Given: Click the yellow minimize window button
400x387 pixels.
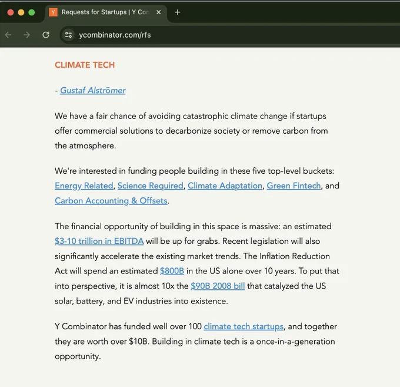Looking at the screenshot, I should coord(21,12).
